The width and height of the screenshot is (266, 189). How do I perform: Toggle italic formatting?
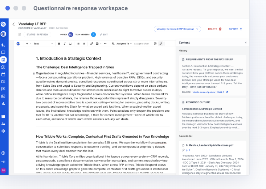[65, 44]
